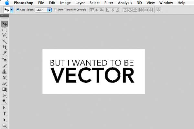Image resolution: width=194 pixels, height=129 pixels.
Task: Open the Help menu
Action: (x=181, y=3)
